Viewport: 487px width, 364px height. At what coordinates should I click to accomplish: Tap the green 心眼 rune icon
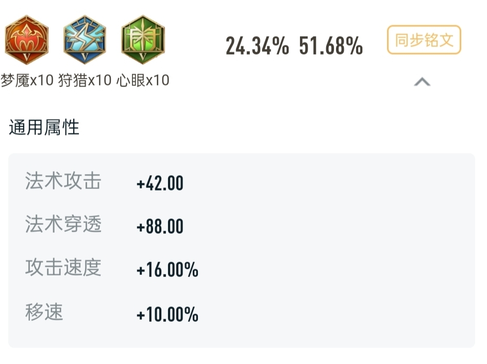pyautogui.click(x=143, y=40)
